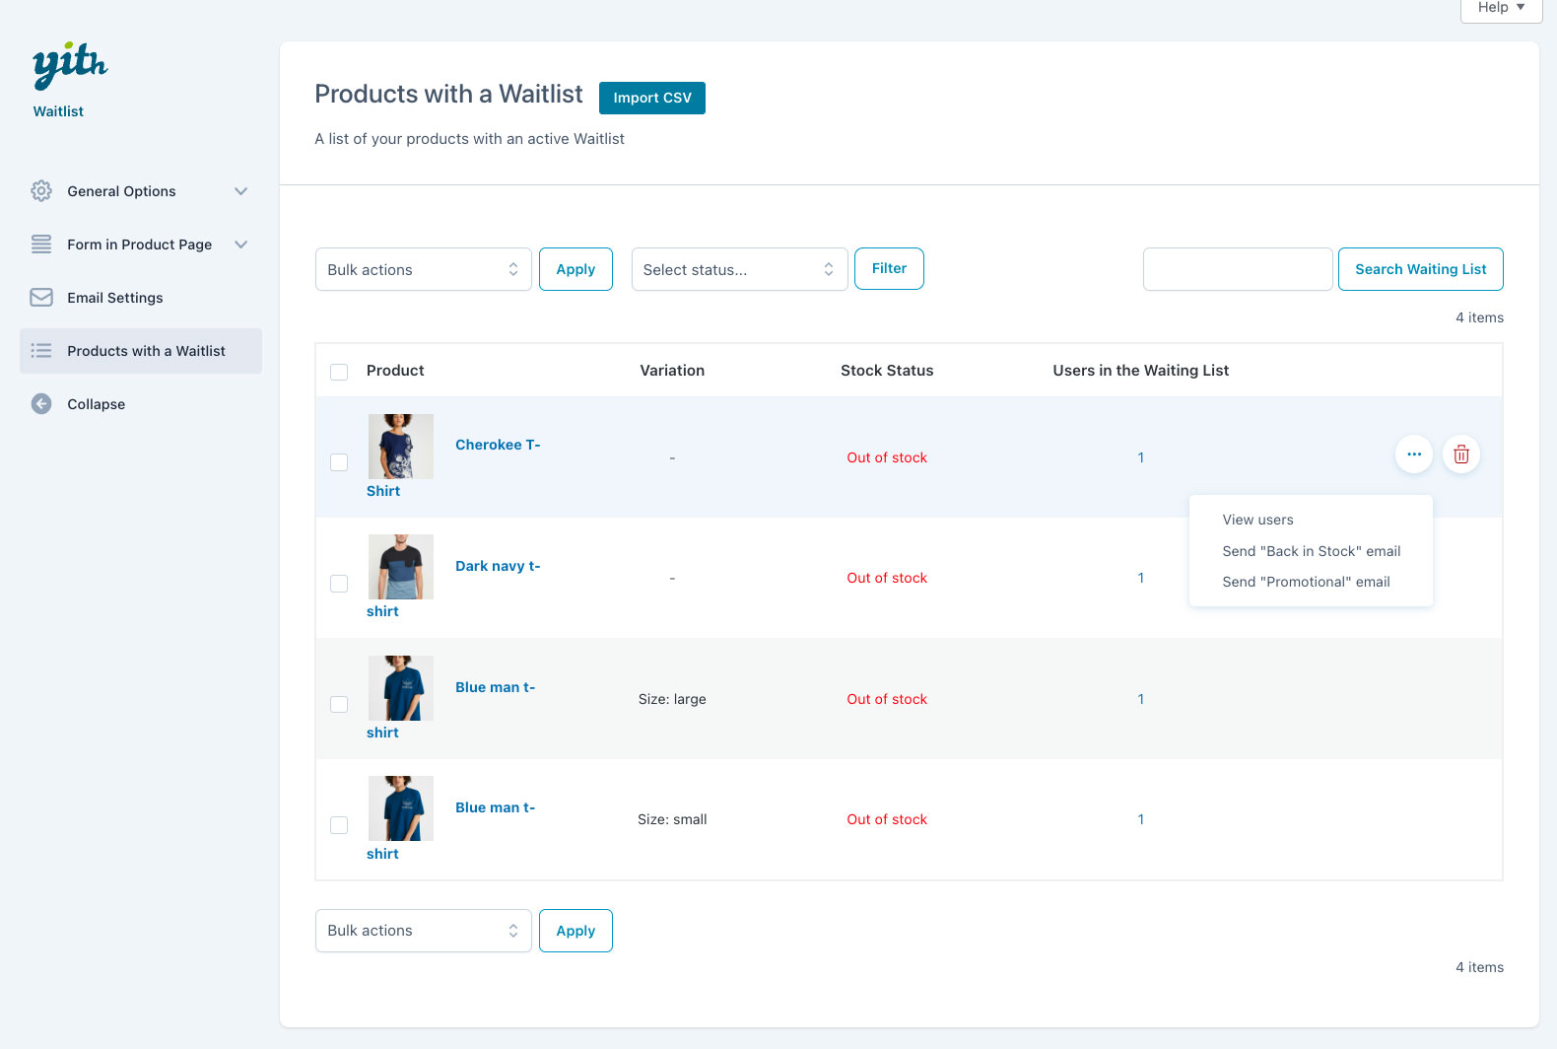Select Send "Promotional" email menu entry
Screen dimensions: 1557x1049
click(1306, 582)
